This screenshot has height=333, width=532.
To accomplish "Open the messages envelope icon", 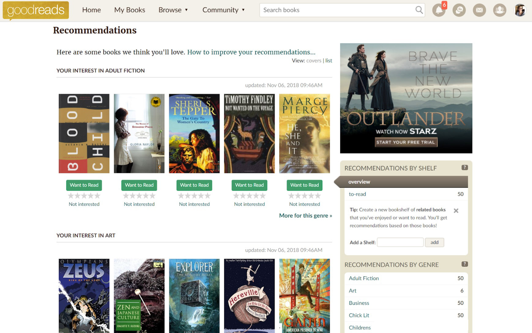I will coord(479,10).
